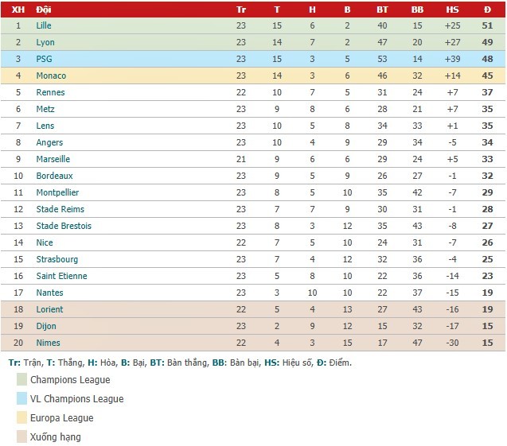Click the Europa League yellow swatch

[x=21, y=417]
